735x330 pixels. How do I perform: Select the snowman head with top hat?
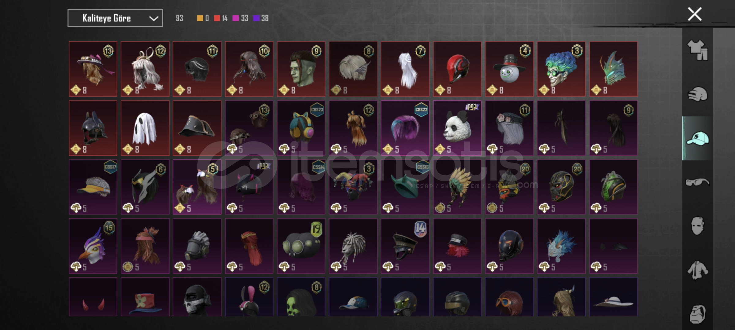coord(509,69)
